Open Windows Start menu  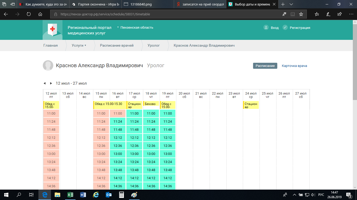6,195
